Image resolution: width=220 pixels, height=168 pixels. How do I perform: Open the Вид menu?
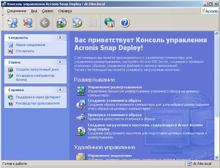point(34,11)
